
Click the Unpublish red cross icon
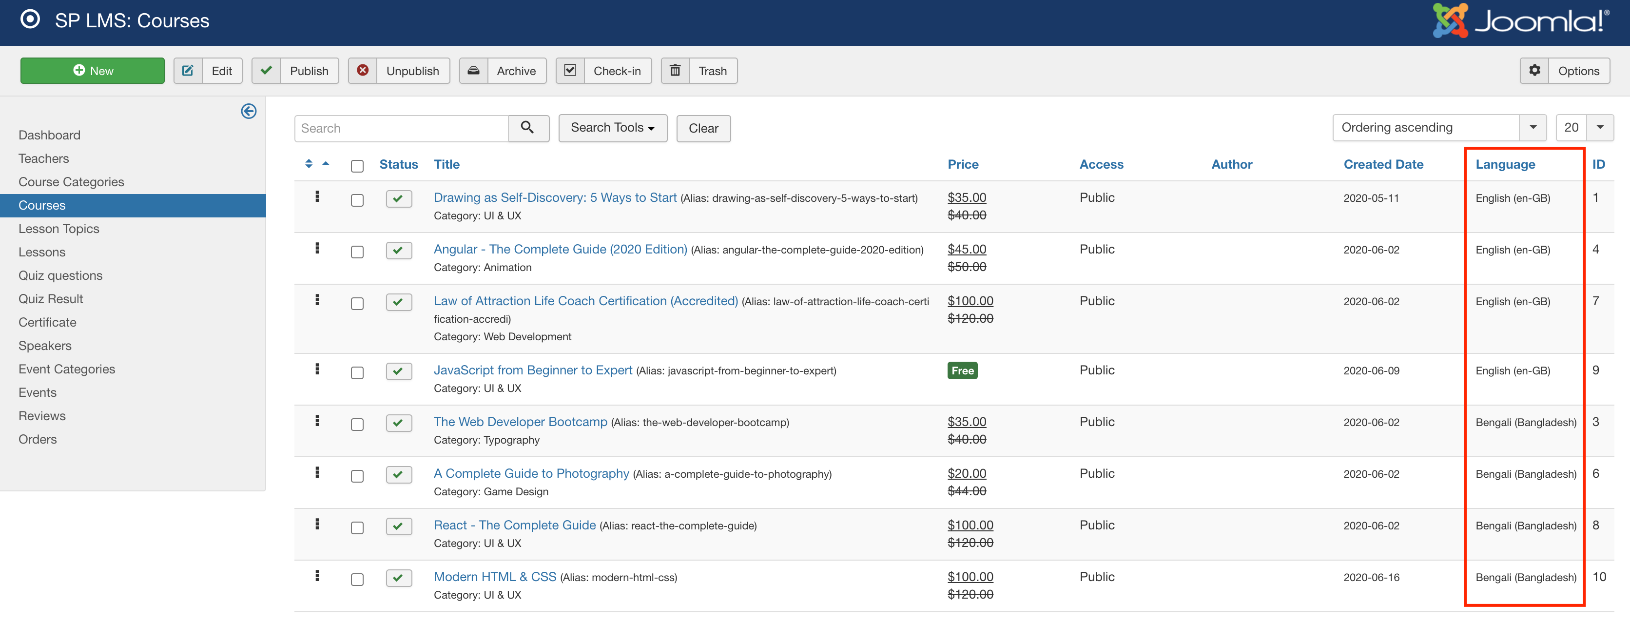click(363, 70)
